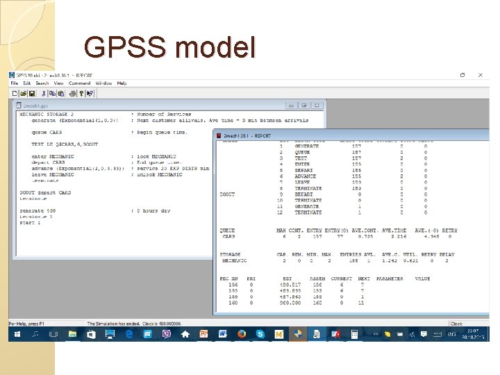Screen dimensions: 500x375
Task: Click the 'Simulation has ended' status message
Action: (134, 324)
